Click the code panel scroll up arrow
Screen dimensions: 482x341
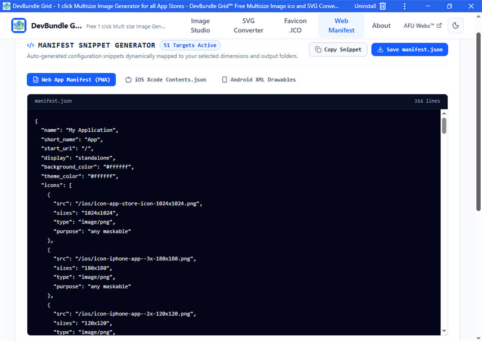[x=444, y=113]
